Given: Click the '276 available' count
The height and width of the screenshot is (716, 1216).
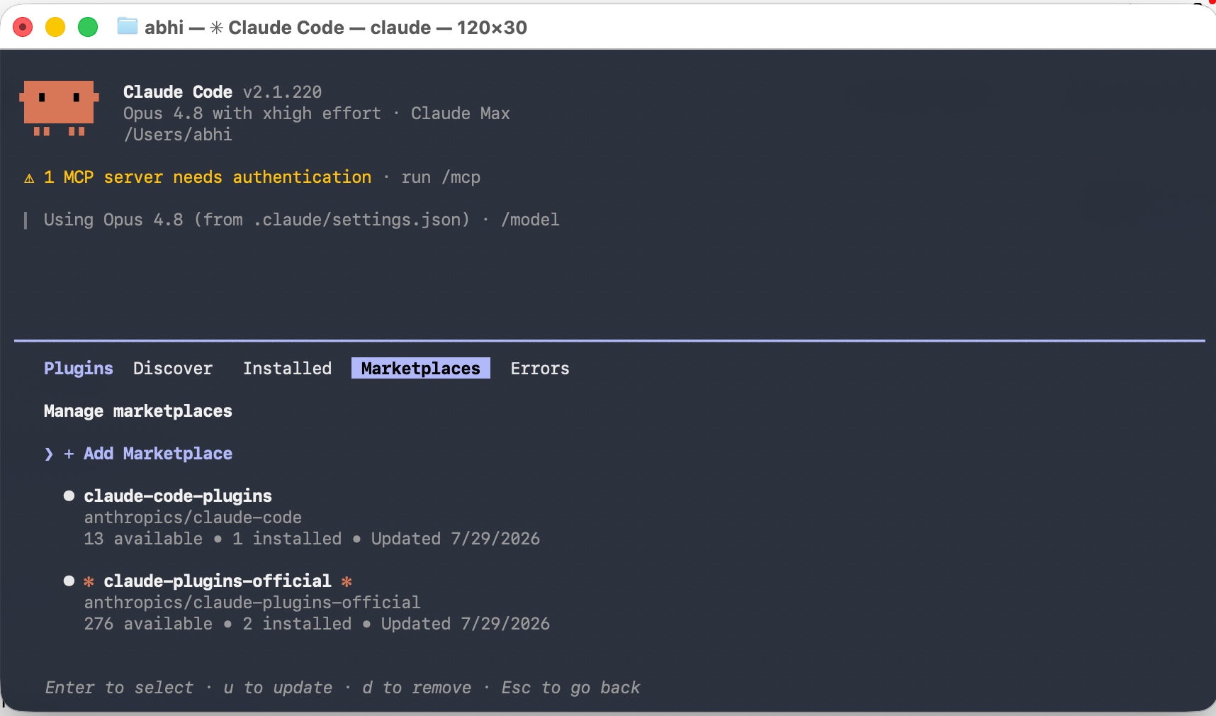Looking at the screenshot, I should (x=148, y=624).
